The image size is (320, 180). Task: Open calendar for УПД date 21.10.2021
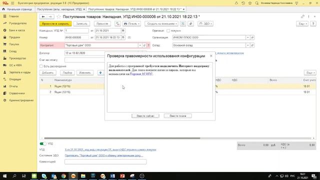(x=123, y=30)
